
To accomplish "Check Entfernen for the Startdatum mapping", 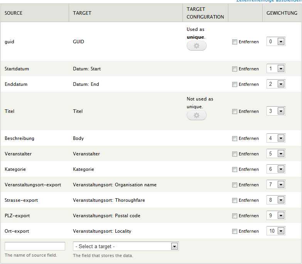I will tap(235, 69).
